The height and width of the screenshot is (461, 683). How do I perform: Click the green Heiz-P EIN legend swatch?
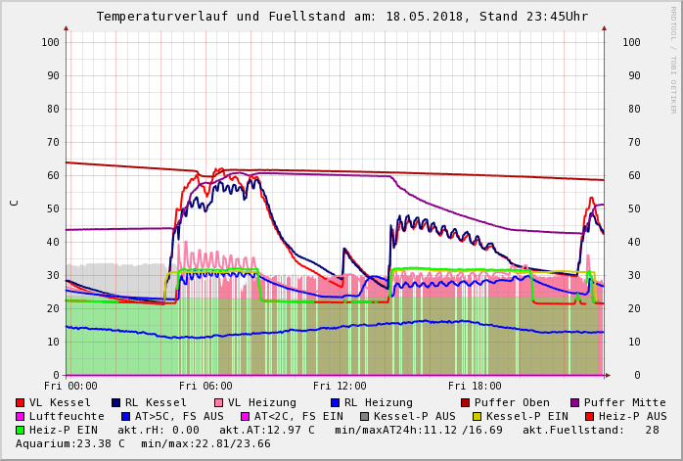pos(21,430)
